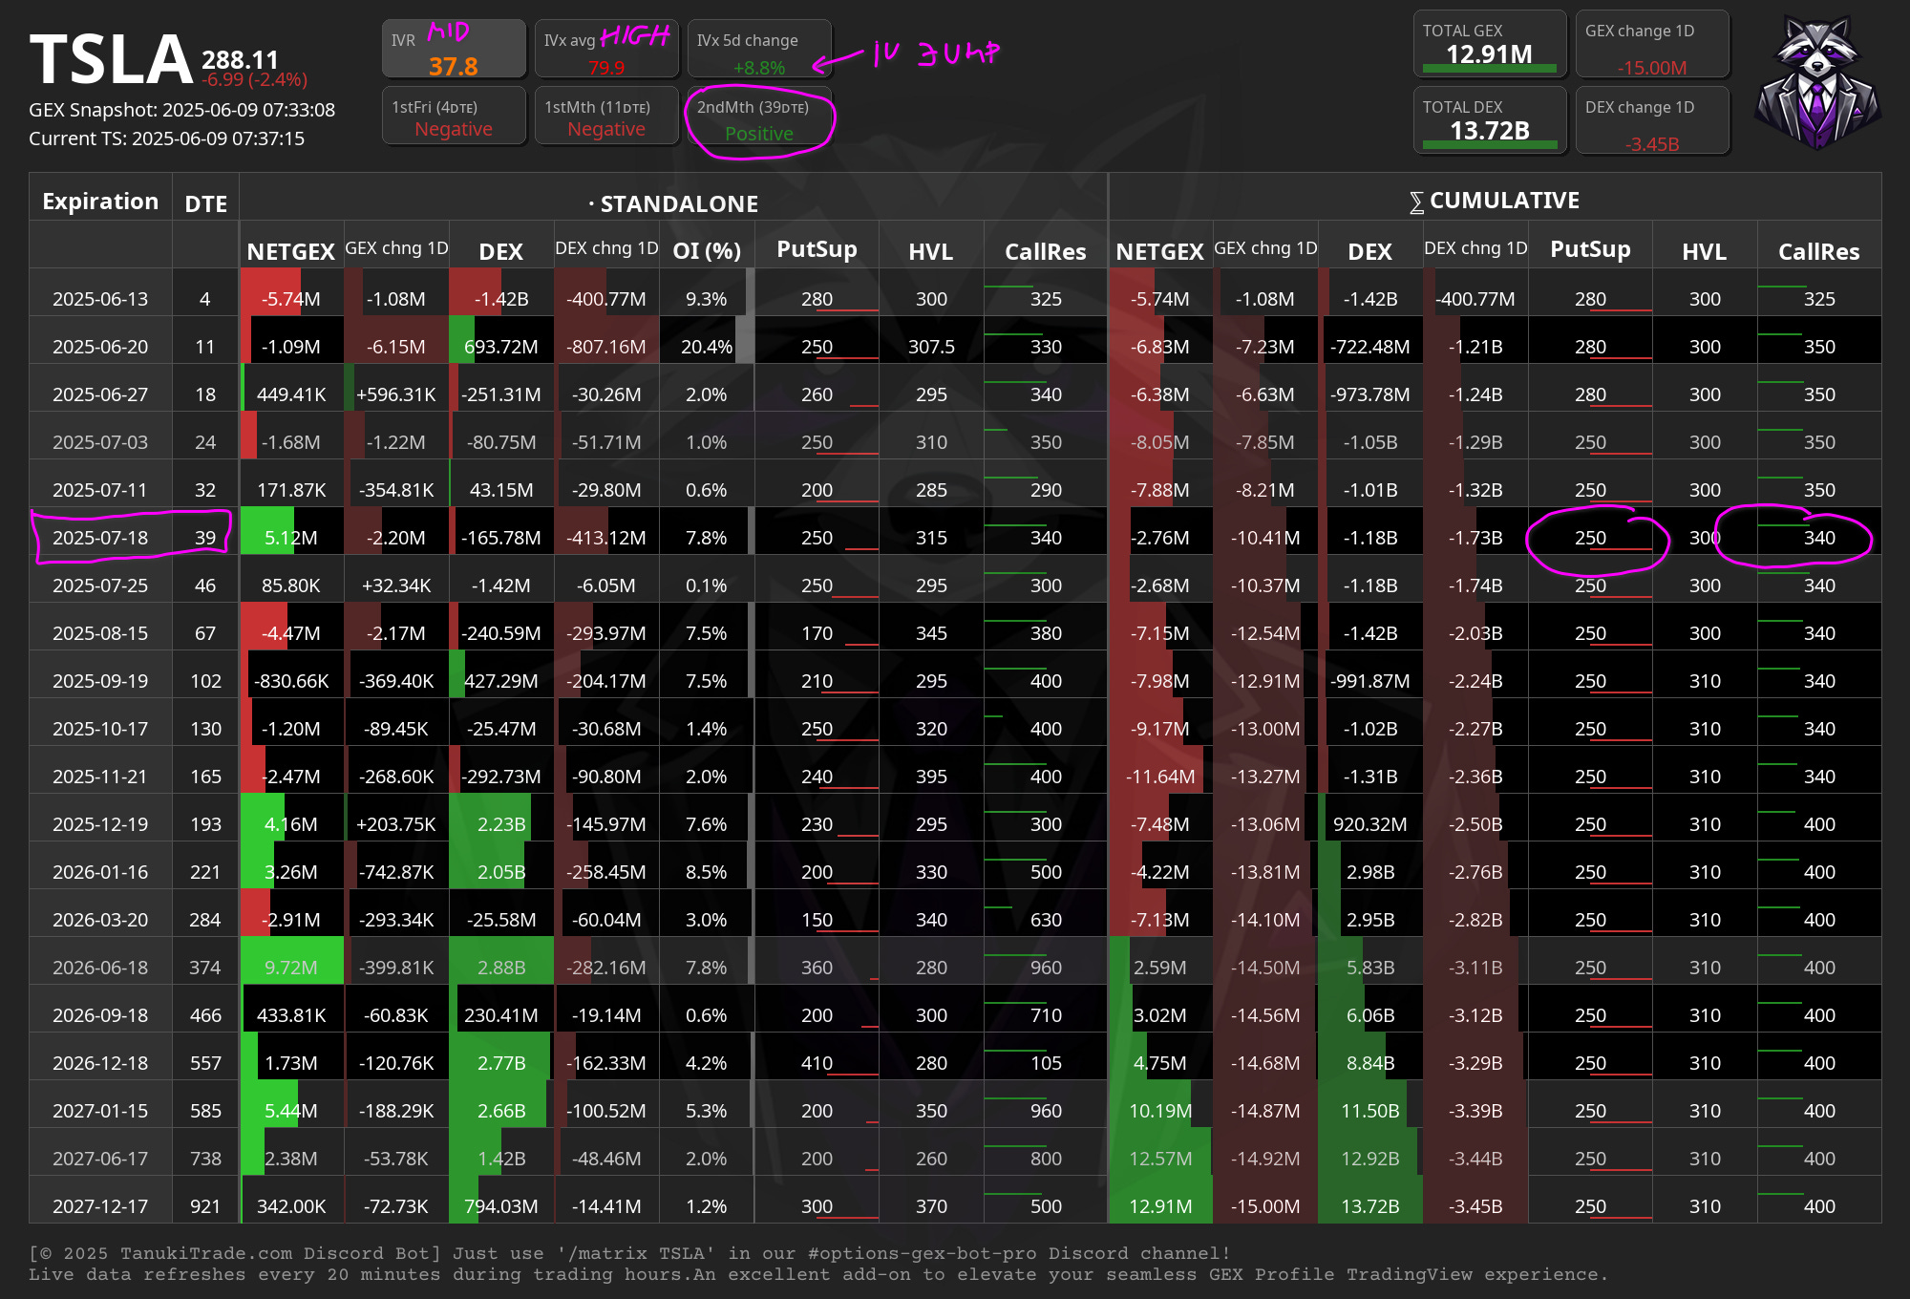Click circled cumulative CallRes 340 cell
Viewport: 1910px width, 1299px height.
click(1818, 538)
